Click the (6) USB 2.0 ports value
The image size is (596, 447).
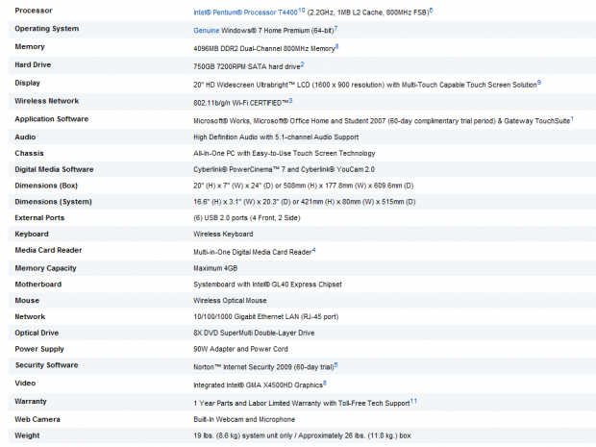pyautogui.click(x=247, y=218)
